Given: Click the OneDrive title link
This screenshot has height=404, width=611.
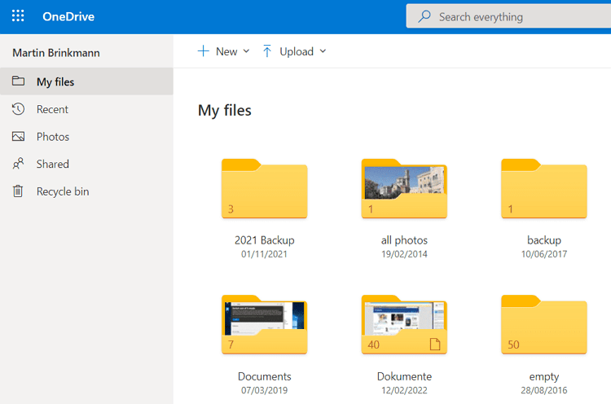Looking at the screenshot, I should pos(68,16).
